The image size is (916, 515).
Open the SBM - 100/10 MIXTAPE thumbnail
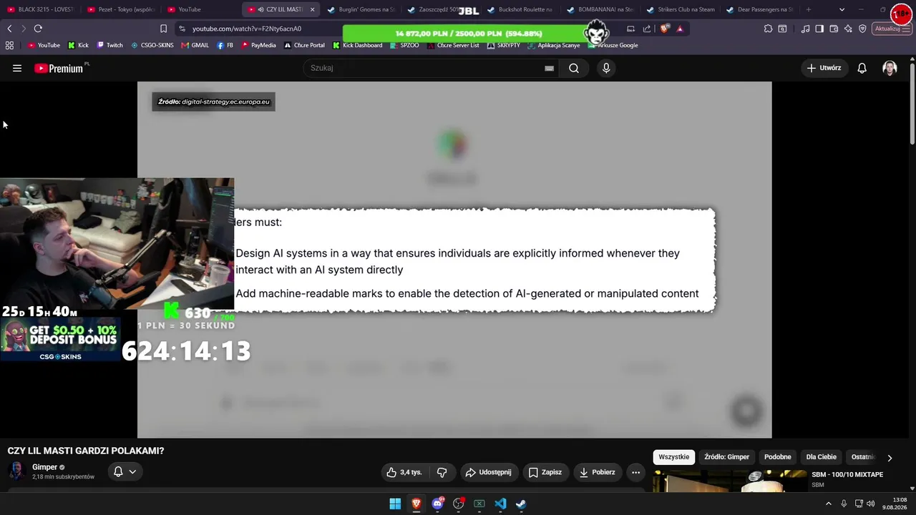pos(730,481)
